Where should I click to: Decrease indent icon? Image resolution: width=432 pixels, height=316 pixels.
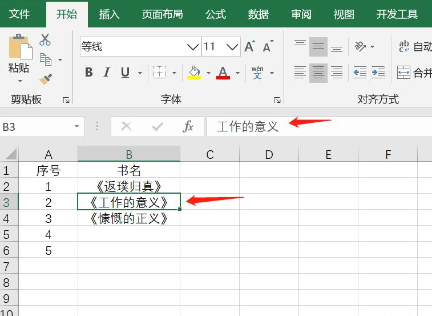point(360,73)
